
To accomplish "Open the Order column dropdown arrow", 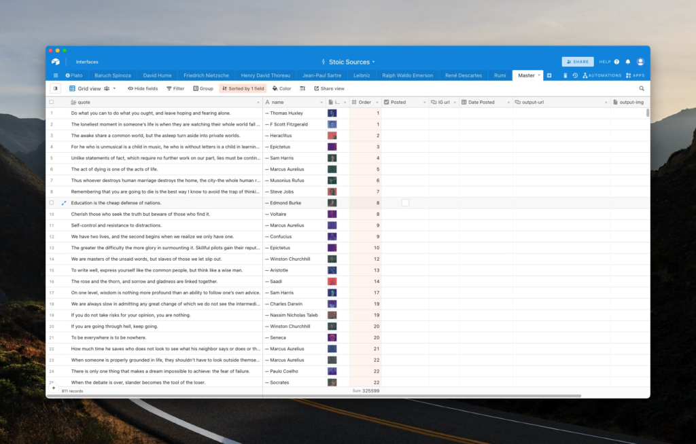I will 377,103.
